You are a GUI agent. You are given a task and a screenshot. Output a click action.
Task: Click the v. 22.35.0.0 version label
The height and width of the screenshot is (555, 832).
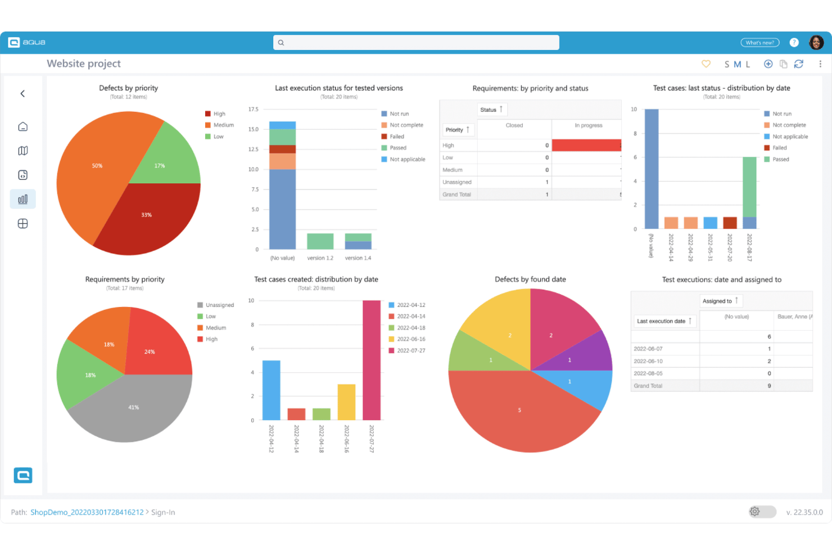pos(804,512)
